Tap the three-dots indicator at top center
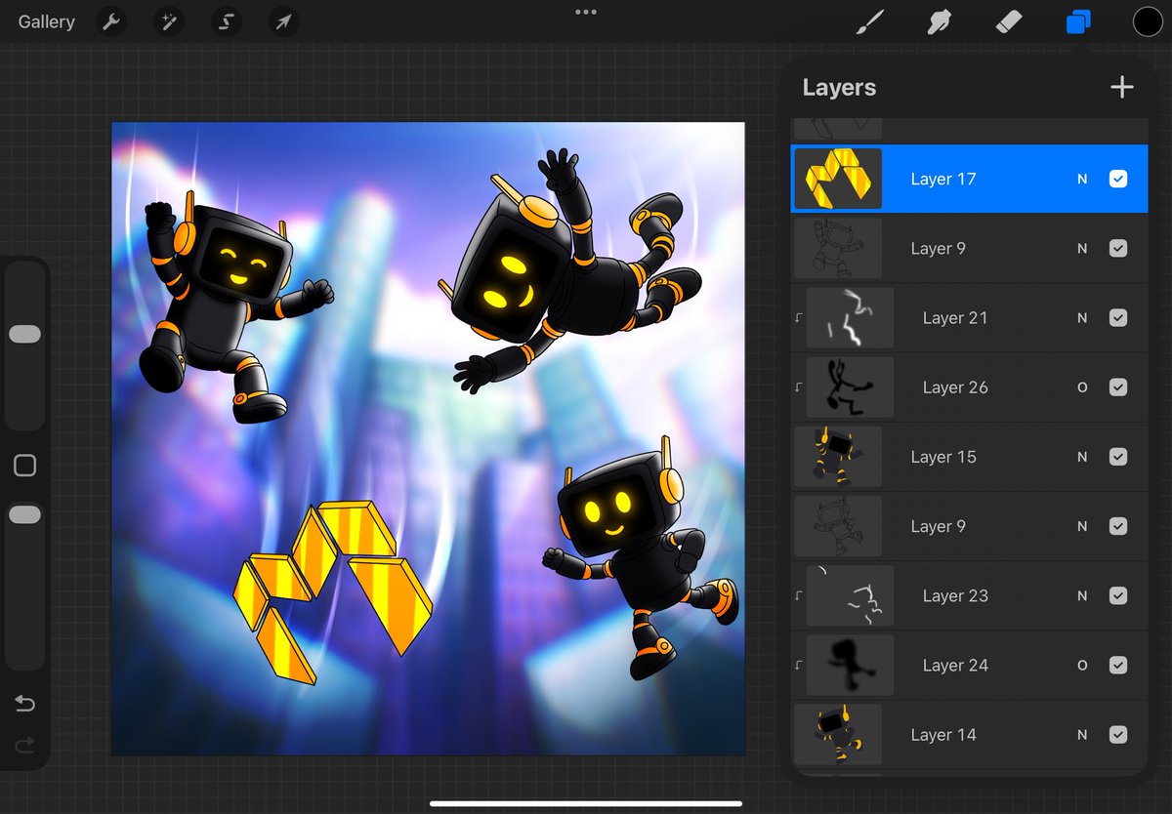Screen dimensions: 1172x814 click(586, 12)
